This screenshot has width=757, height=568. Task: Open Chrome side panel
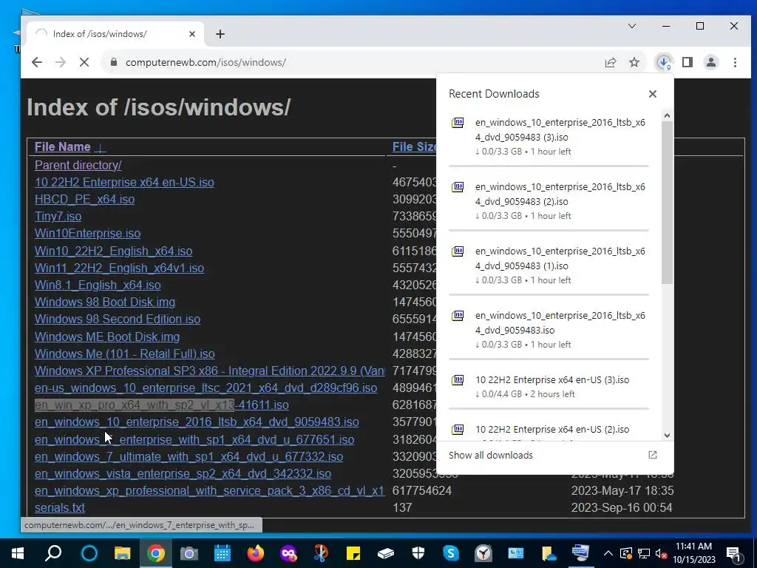pos(688,62)
